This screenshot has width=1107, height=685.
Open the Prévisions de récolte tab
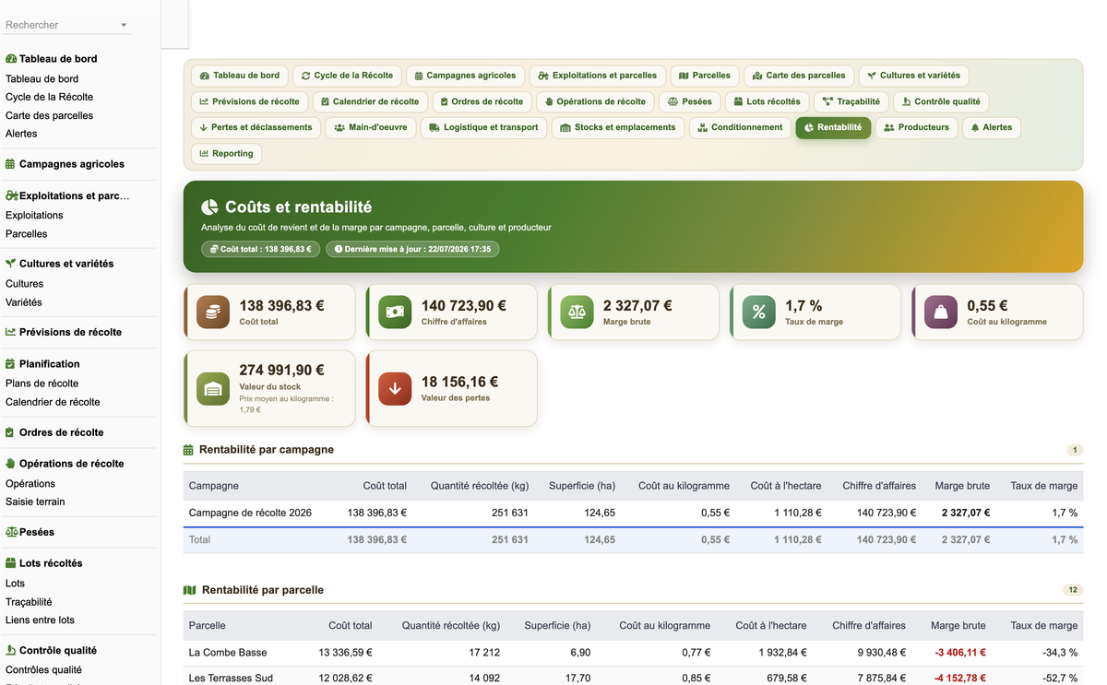click(249, 101)
